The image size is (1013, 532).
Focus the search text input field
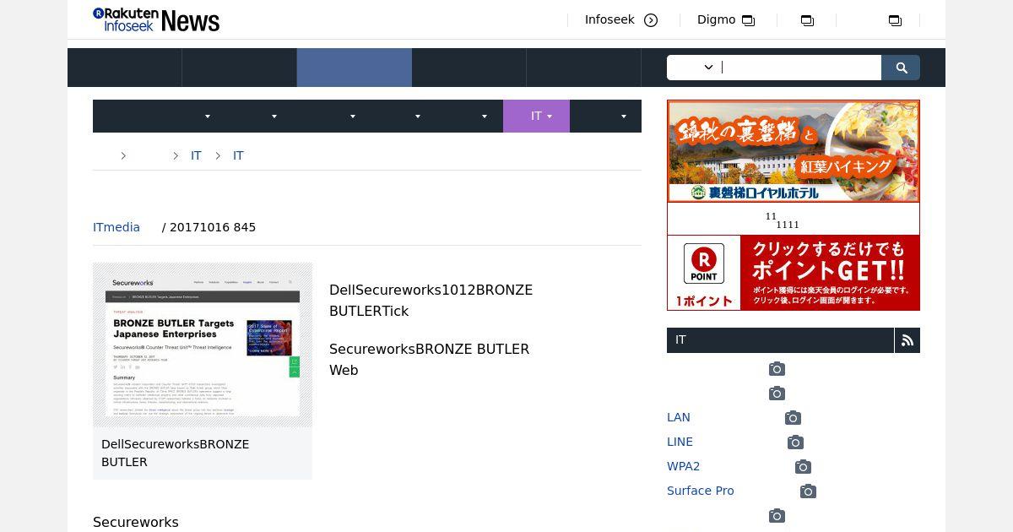click(799, 68)
